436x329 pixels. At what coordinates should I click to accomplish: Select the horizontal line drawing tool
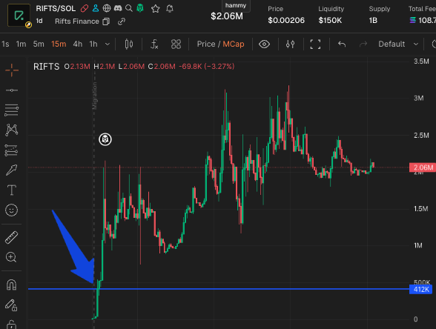(12, 90)
